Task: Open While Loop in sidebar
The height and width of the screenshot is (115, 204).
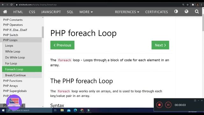Action: point(13,51)
